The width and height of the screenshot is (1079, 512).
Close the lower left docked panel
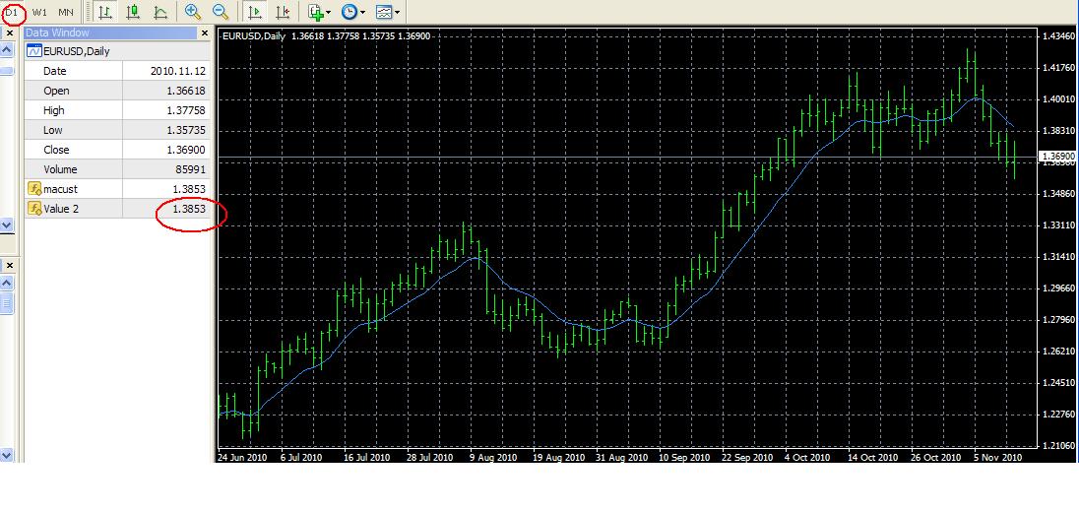tap(9, 264)
